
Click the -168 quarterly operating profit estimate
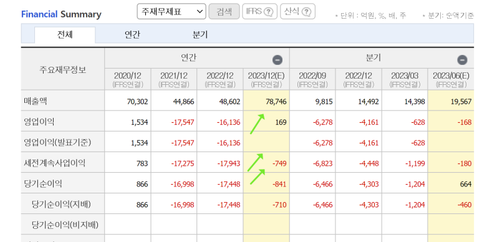point(464,122)
